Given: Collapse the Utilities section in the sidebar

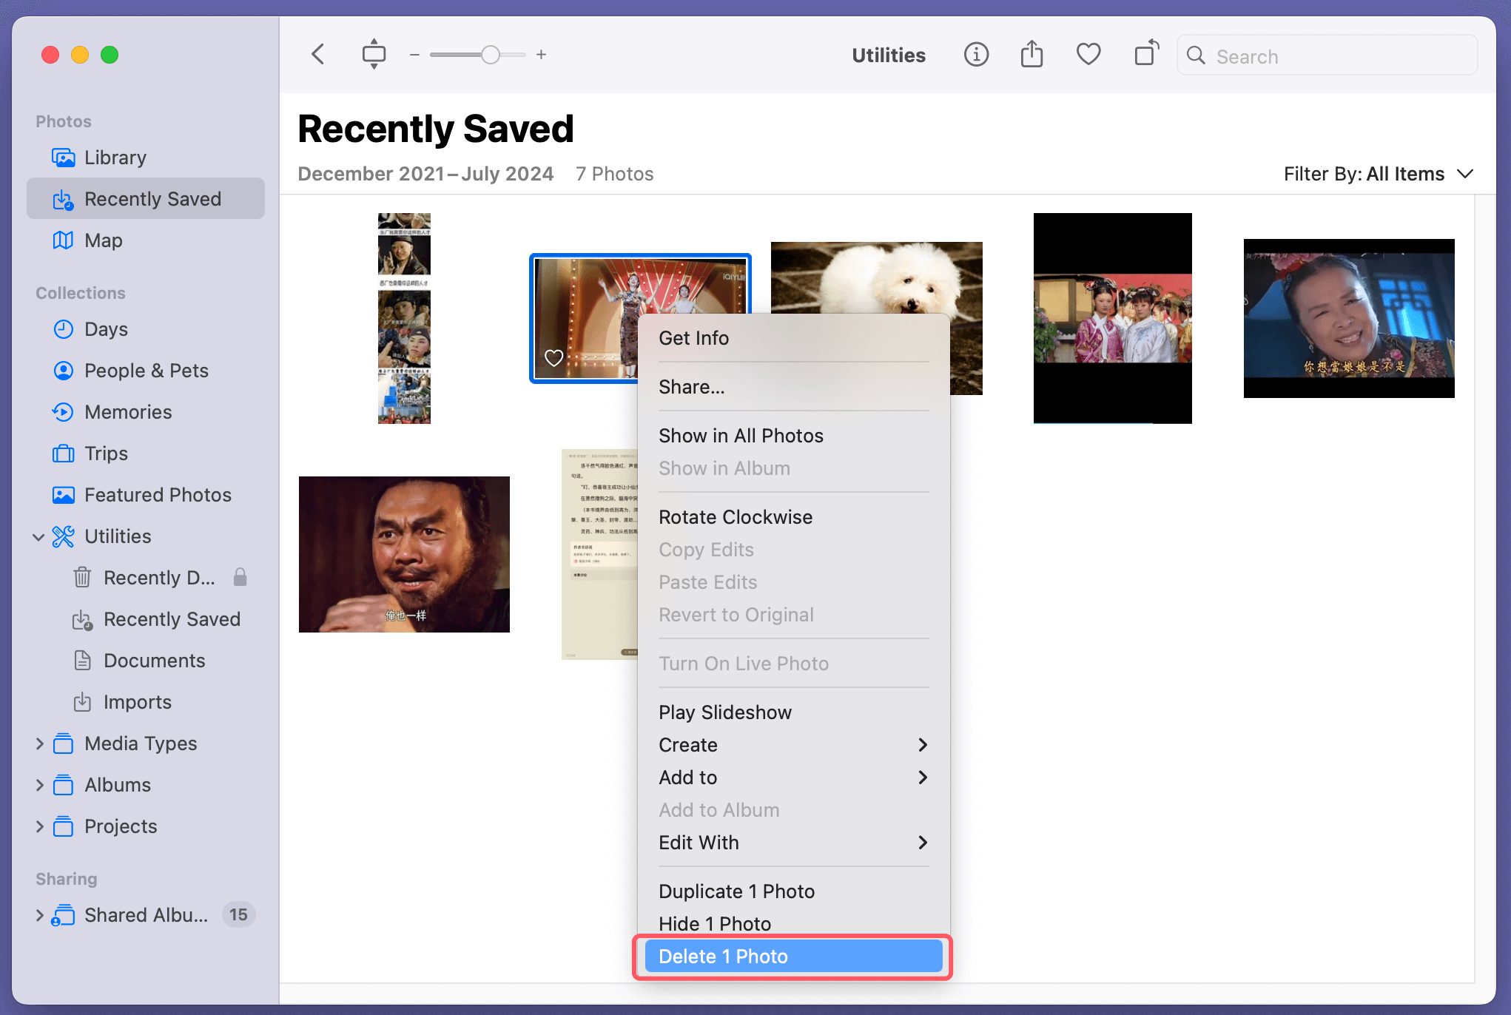Looking at the screenshot, I should [x=39, y=536].
